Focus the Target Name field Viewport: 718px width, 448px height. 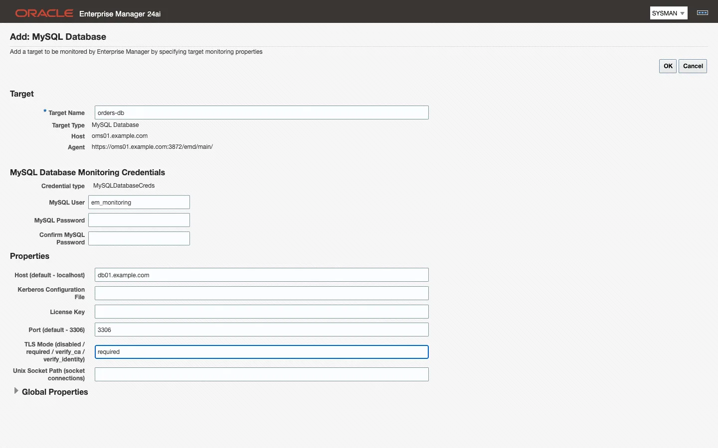(262, 112)
